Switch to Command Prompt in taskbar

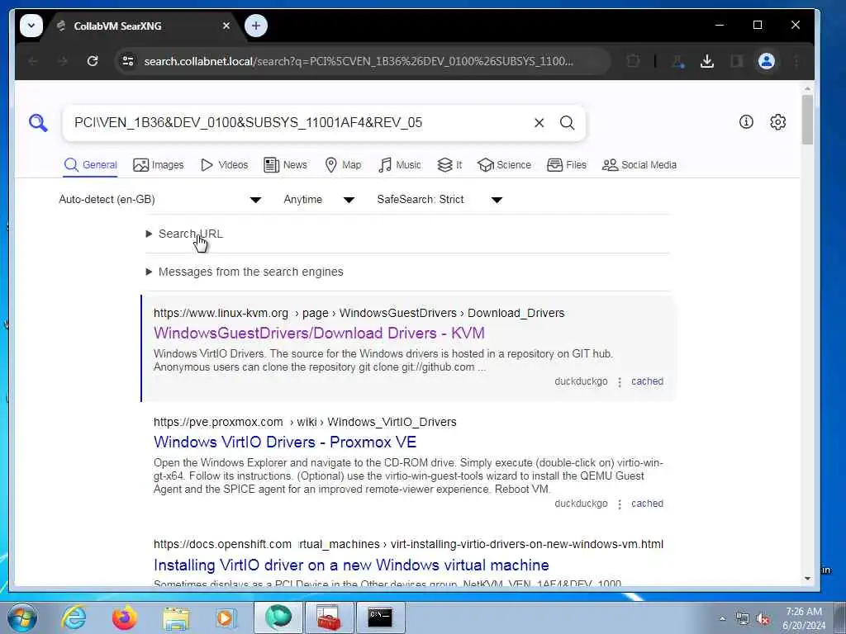click(380, 617)
